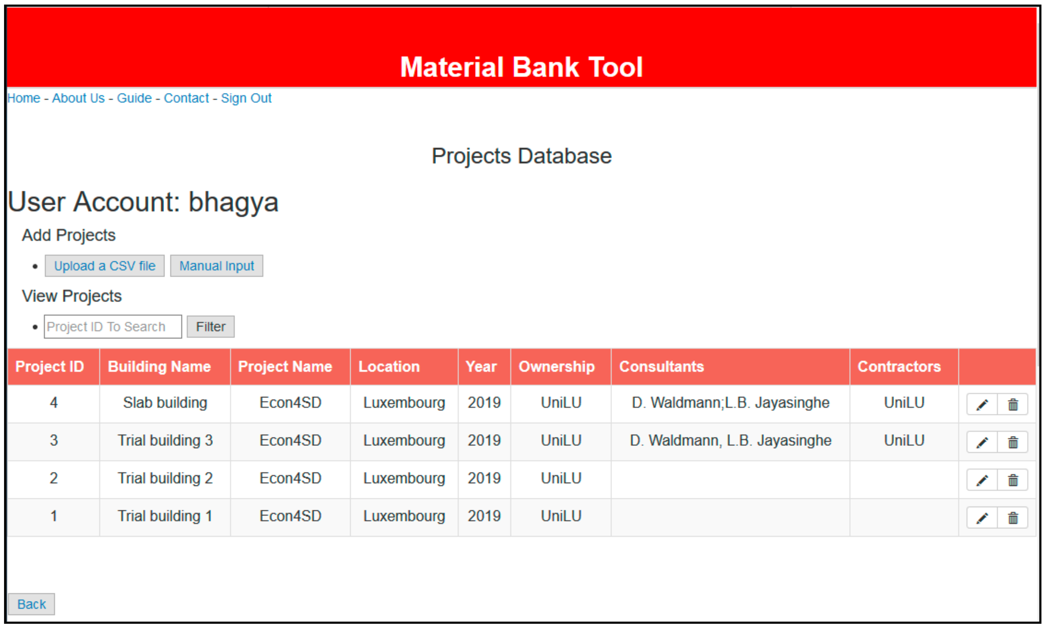Go to About Us page
1046x628 pixels.
78,98
